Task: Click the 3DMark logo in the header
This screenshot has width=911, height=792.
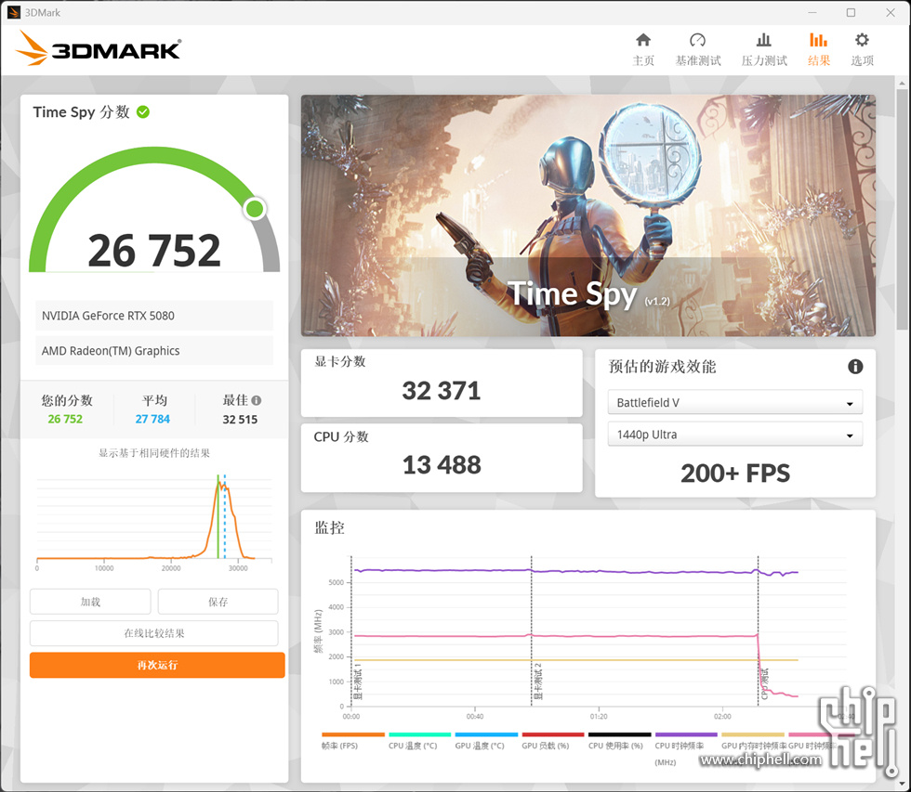Action: click(99, 48)
